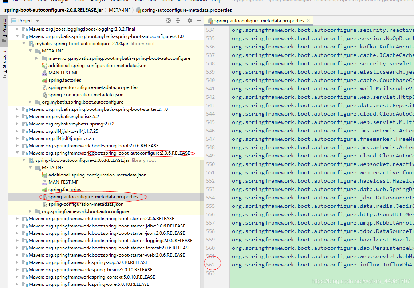The height and width of the screenshot is (288, 414).
Task: Click the line 547 text with freemarker.FreeMa
Action: coord(323,139)
